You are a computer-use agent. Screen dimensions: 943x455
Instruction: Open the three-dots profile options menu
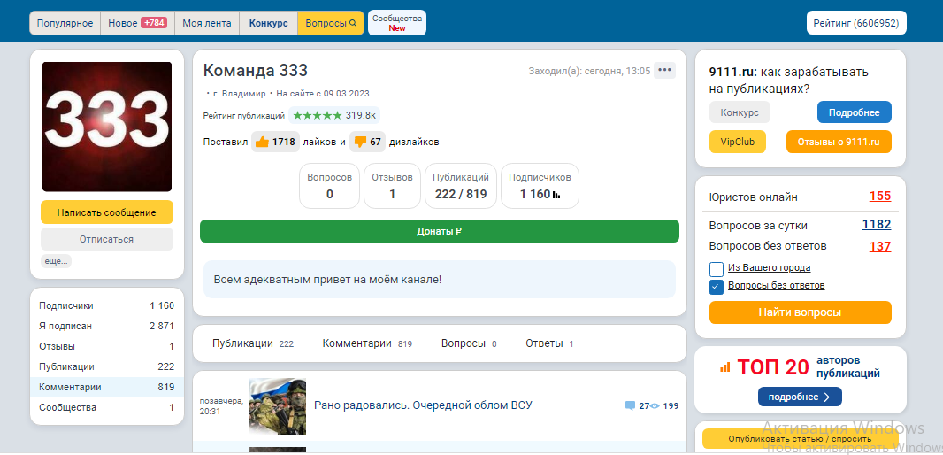pyautogui.click(x=664, y=71)
